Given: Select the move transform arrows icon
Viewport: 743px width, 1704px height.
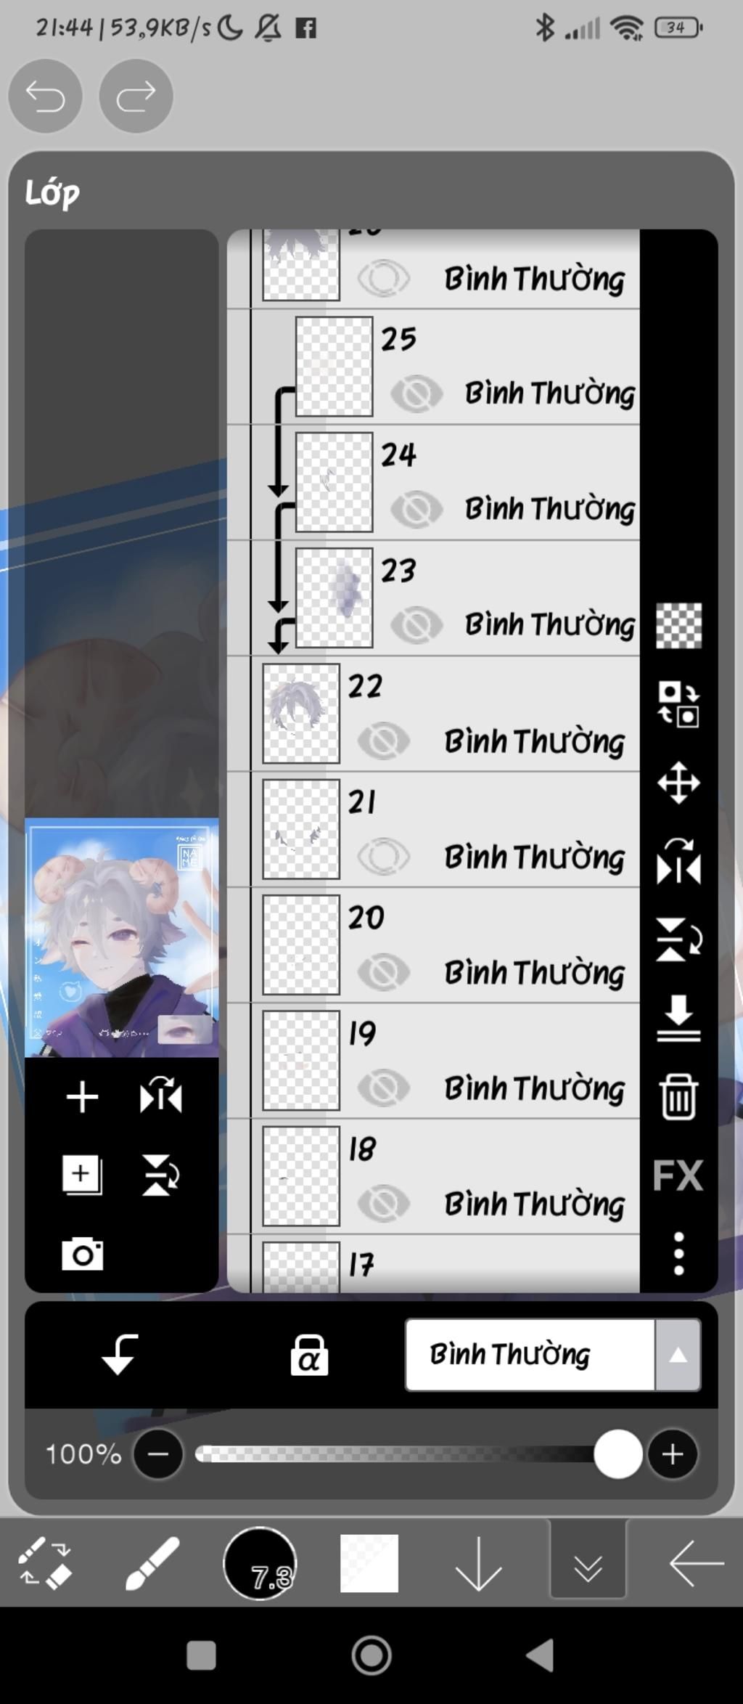Looking at the screenshot, I should [678, 783].
